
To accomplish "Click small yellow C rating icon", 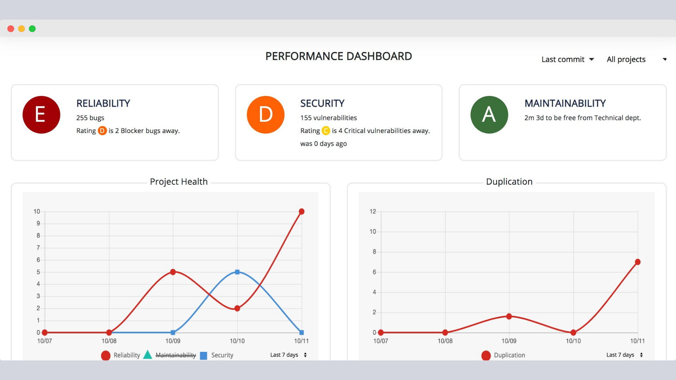I will click(x=326, y=131).
